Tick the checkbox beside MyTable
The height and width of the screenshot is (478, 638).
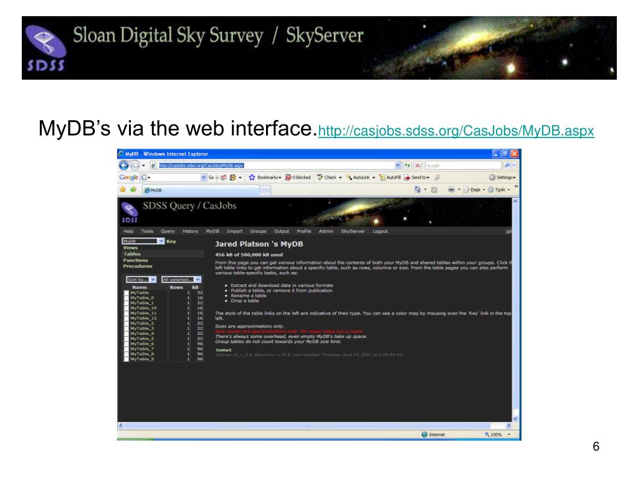(x=126, y=293)
